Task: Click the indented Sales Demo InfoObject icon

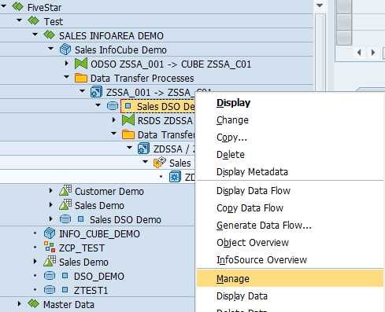Action: 65,205
